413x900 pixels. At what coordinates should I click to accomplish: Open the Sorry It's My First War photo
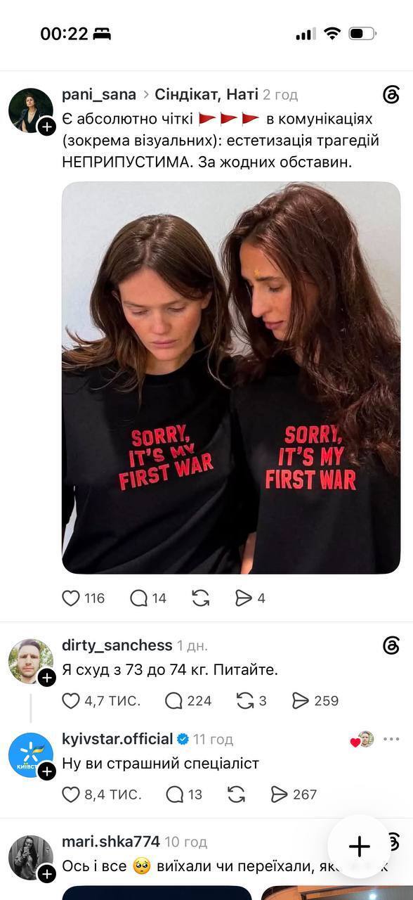231,378
